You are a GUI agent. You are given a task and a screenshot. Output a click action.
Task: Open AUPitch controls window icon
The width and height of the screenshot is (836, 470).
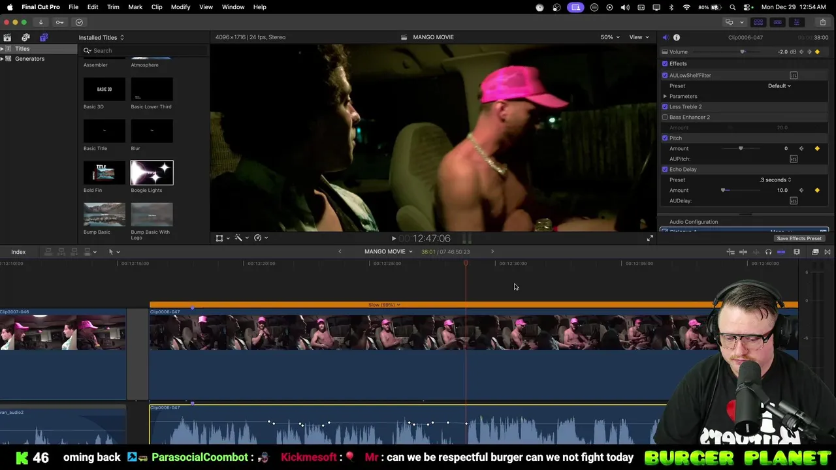(x=794, y=159)
